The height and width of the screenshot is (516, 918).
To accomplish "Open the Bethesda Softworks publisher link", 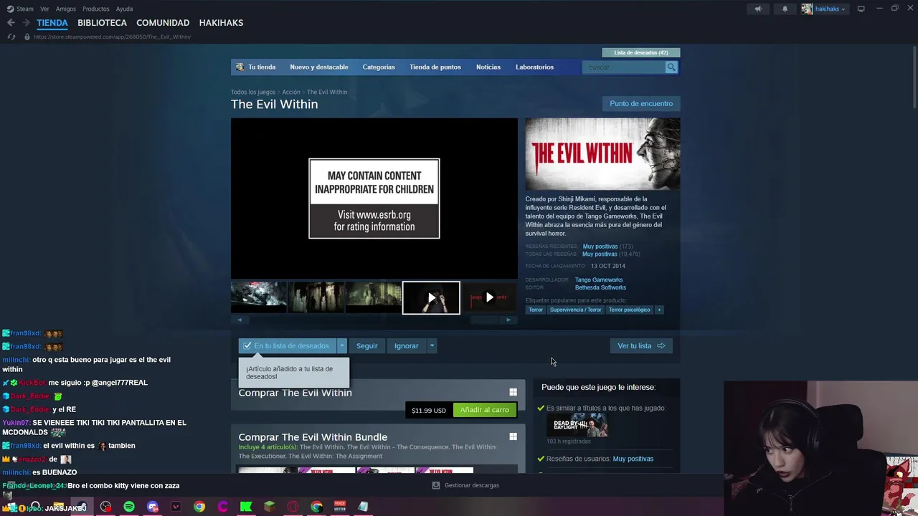I will click(x=600, y=287).
